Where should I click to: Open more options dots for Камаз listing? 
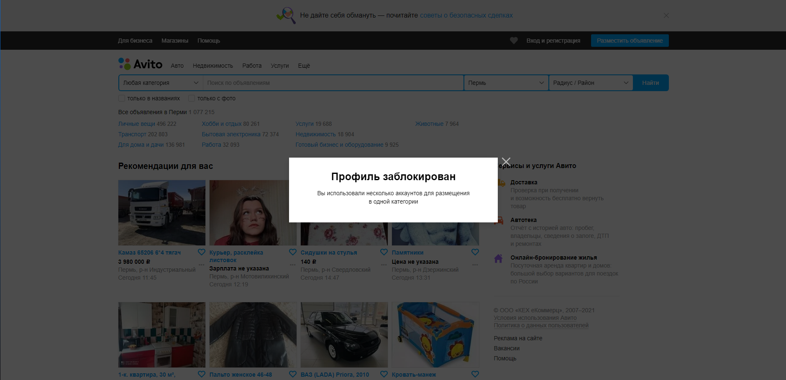(x=202, y=265)
